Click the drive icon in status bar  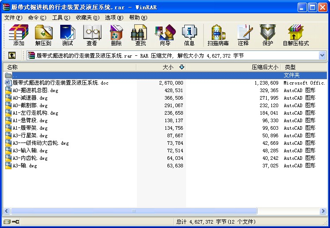[x=7, y=222]
